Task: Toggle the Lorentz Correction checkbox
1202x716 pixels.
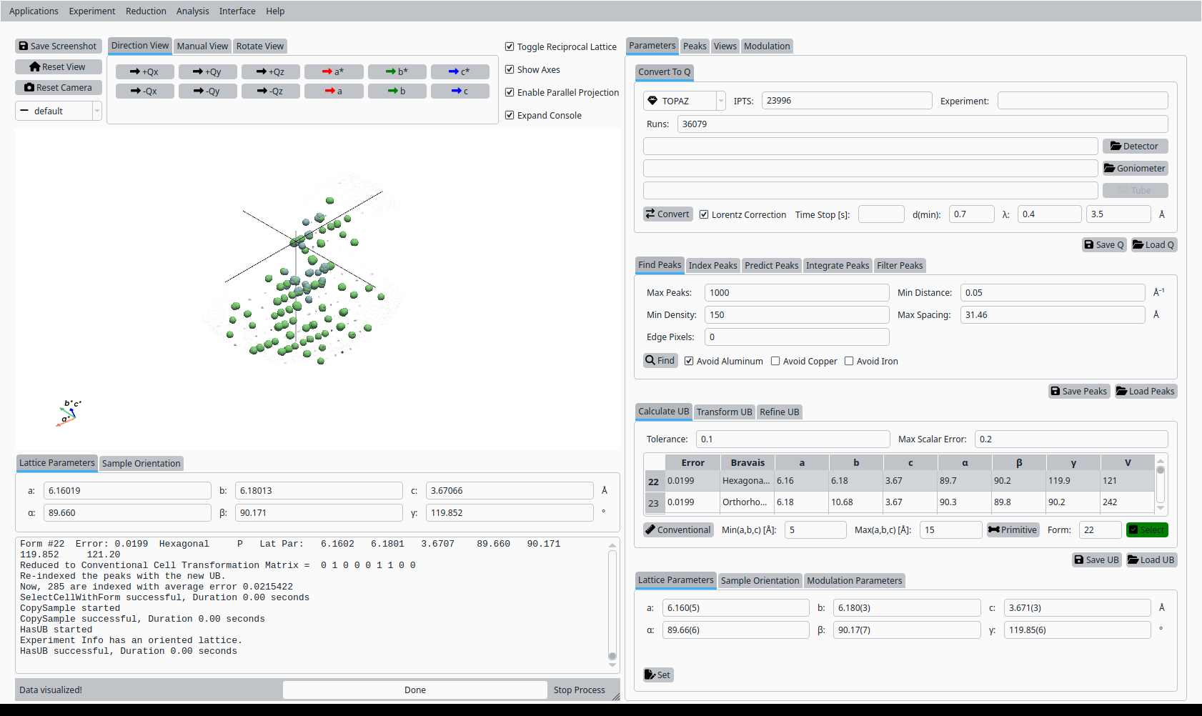Action: [704, 215]
